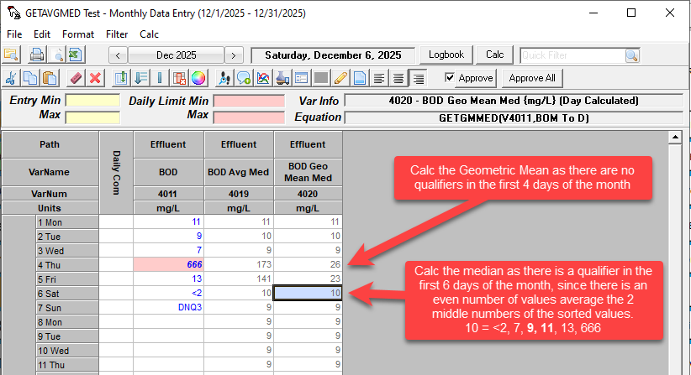Click the add comment bubble icon
Viewport: 691px width, 375px height.
coord(244,78)
